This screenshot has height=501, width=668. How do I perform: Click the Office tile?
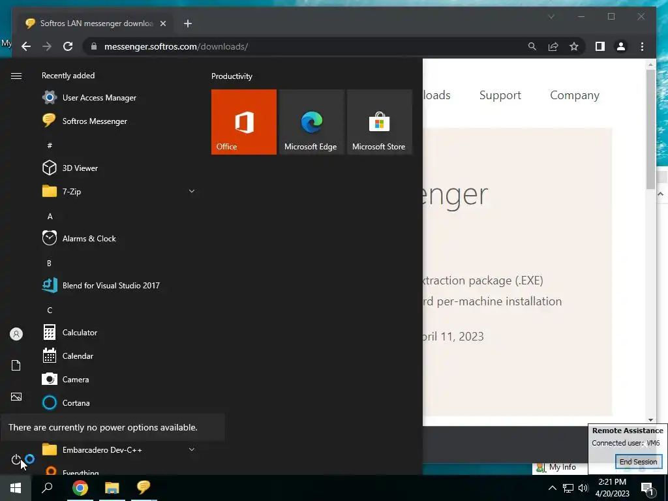coord(244,122)
